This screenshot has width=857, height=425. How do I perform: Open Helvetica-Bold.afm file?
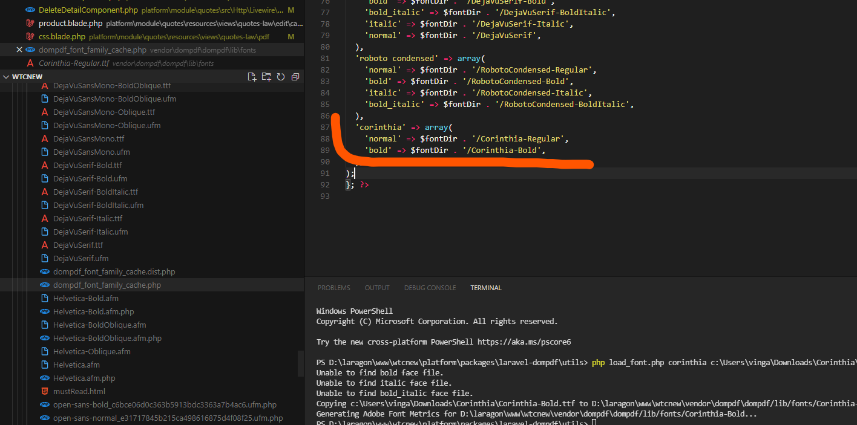(86, 298)
